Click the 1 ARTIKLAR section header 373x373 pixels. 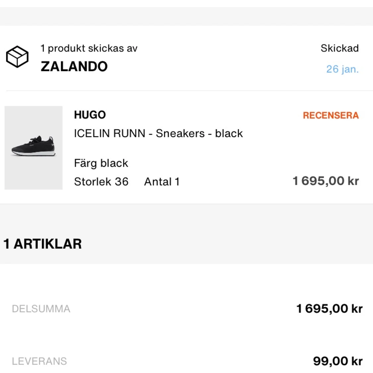coord(42,244)
